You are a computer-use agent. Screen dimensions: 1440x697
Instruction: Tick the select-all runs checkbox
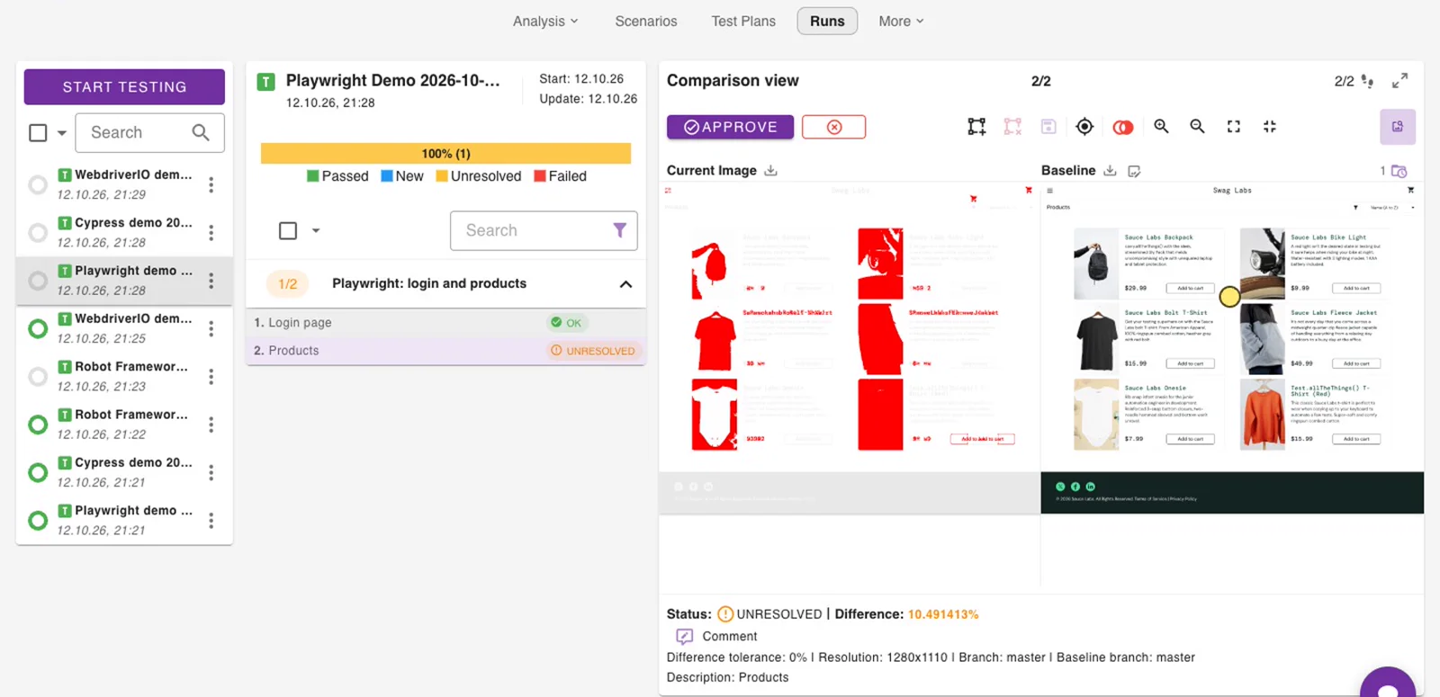pyautogui.click(x=38, y=133)
